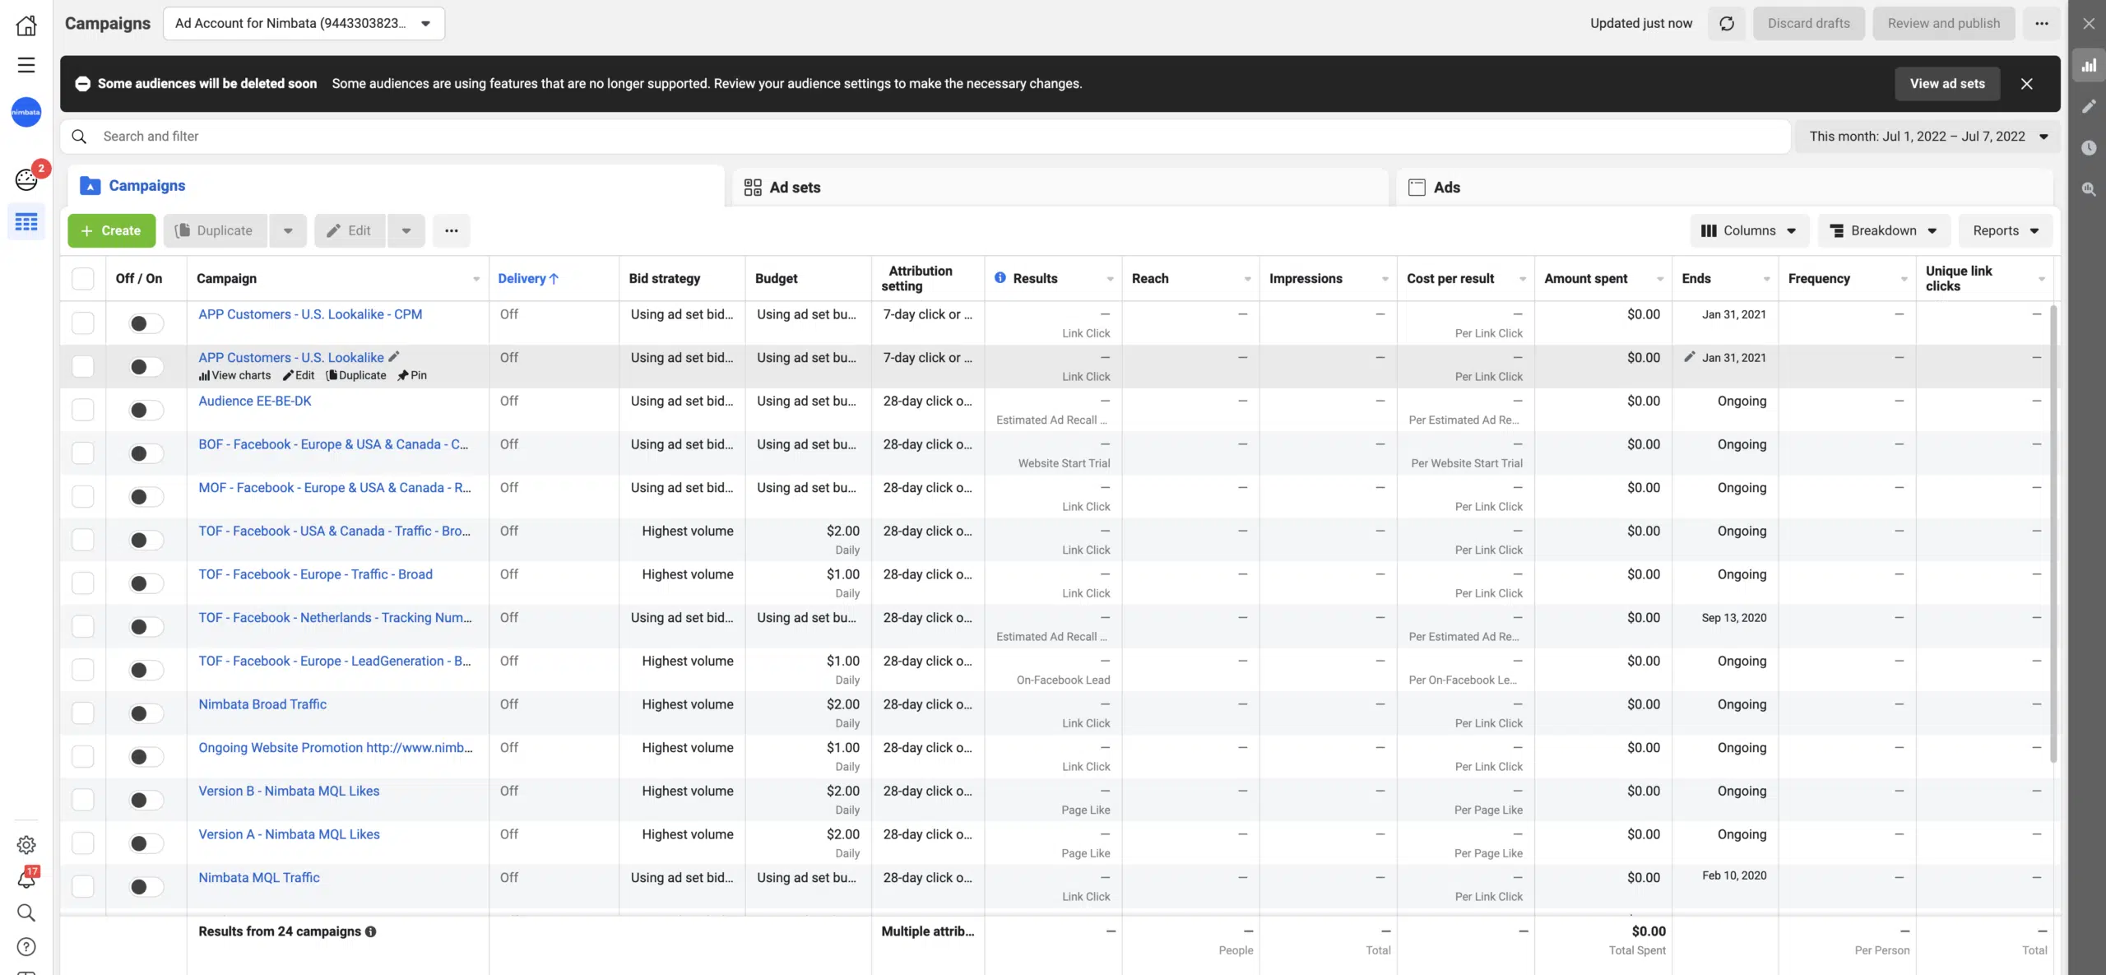Open Campaign column header dropdown arrow

point(476,279)
